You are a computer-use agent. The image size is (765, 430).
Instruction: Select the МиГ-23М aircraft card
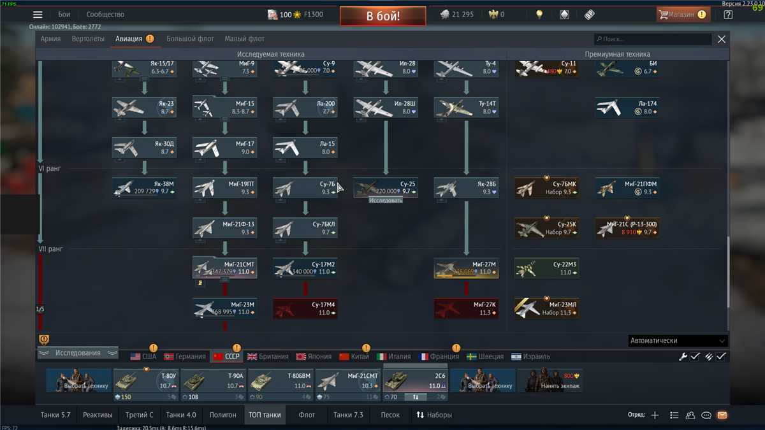click(x=225, y=308)
